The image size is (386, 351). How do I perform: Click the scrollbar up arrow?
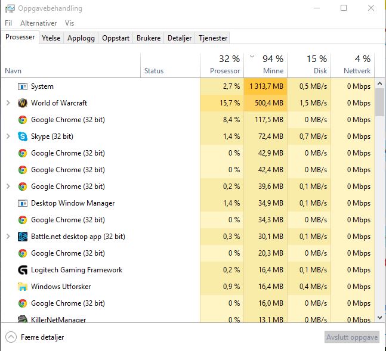pyautogui.click(x=380, y=83)
